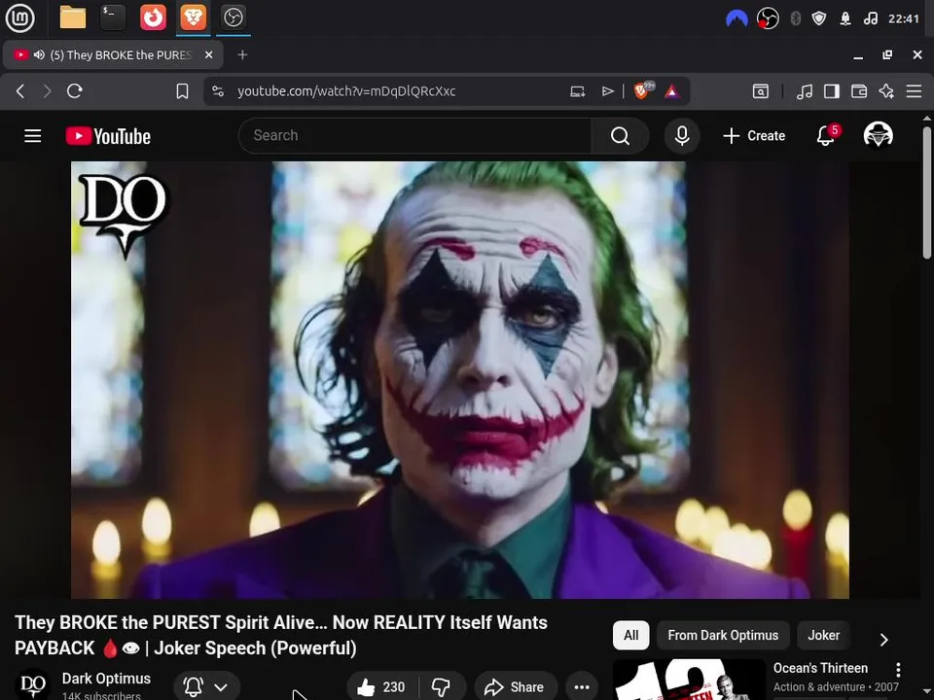Open the Brave main hamburger menu

(914, 91)
